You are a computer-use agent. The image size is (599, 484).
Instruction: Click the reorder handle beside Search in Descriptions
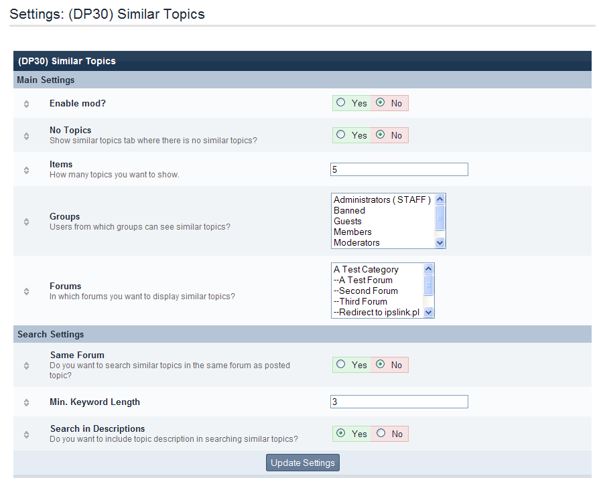[x=26, y=434]
